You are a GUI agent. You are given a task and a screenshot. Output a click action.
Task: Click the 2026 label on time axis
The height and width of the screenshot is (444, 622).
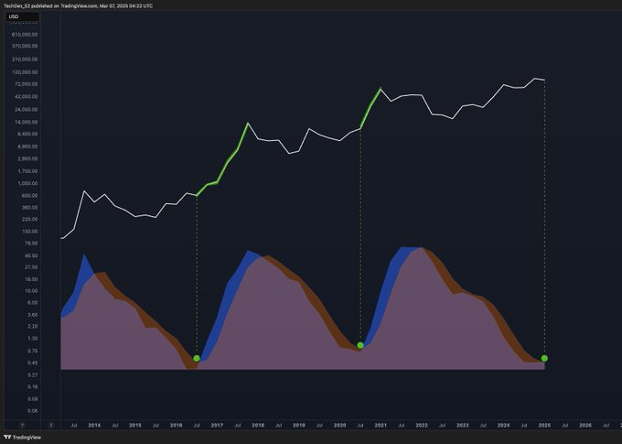[x=585, y=425]
